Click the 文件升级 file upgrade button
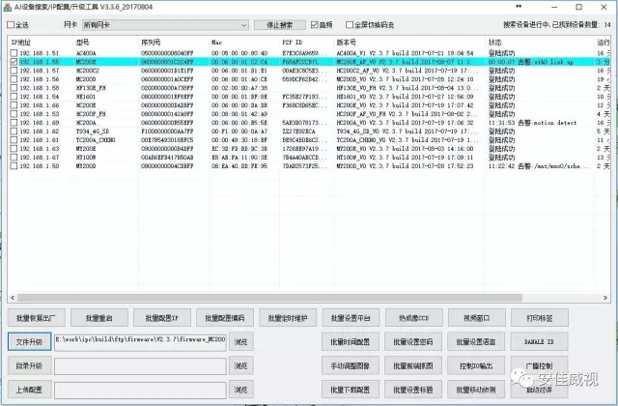Screen dimensions: 618x406 29,342
